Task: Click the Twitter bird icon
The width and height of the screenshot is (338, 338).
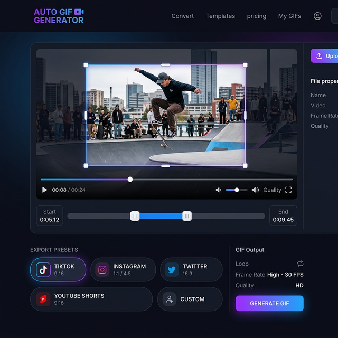Action: coord(172,269)
